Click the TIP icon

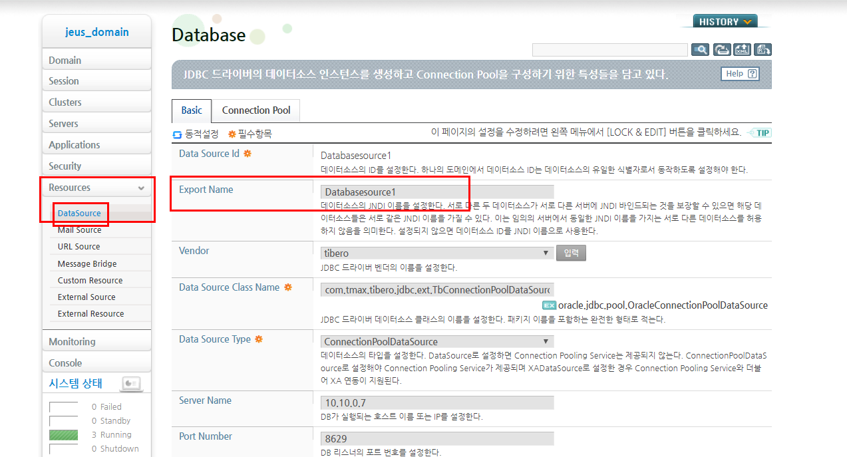[760, 133]
